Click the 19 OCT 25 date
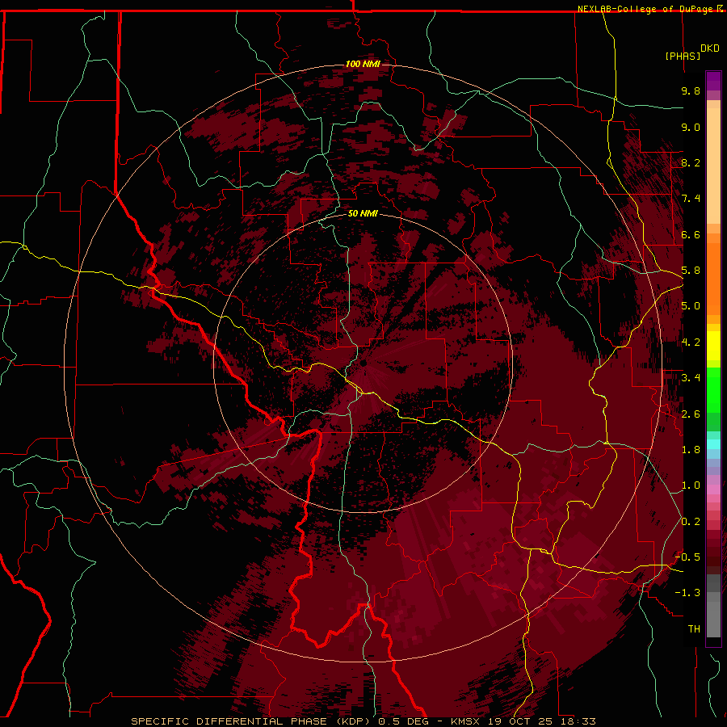The height and width of the screenshot is (727, 727). (521, 721)
